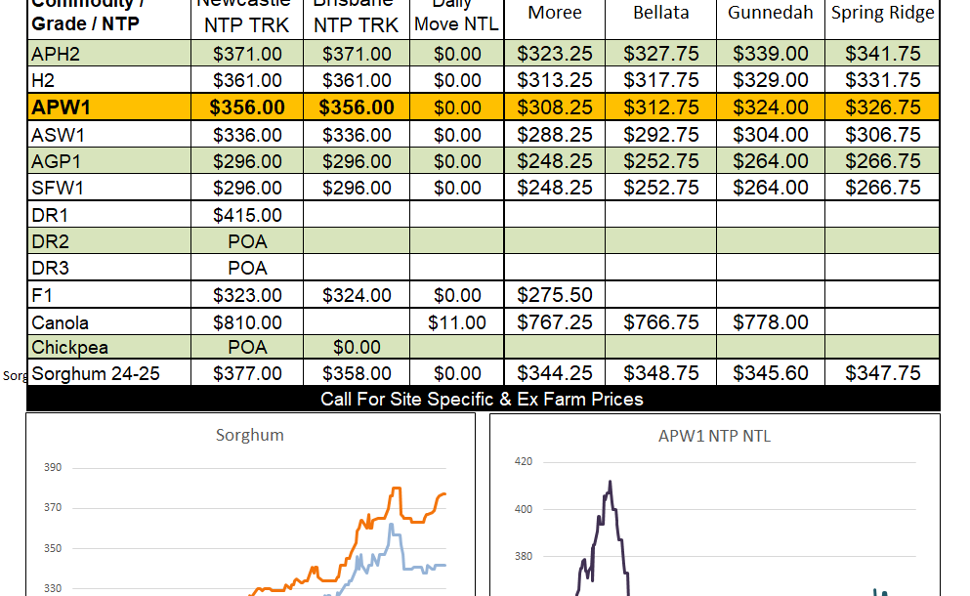
Task: Click the Spring Ridge column header
Action: pyautogui.click(x=882, y=13)
